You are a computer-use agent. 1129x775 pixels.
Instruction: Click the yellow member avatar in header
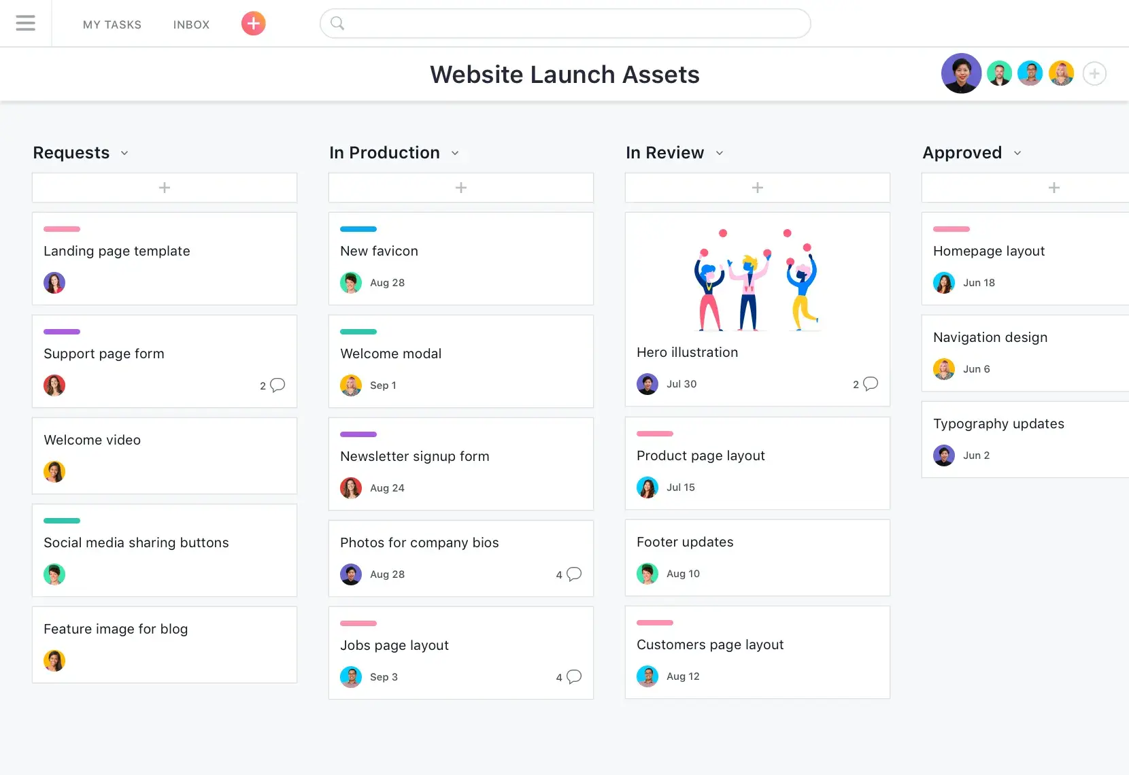(x=1061, y=73)
